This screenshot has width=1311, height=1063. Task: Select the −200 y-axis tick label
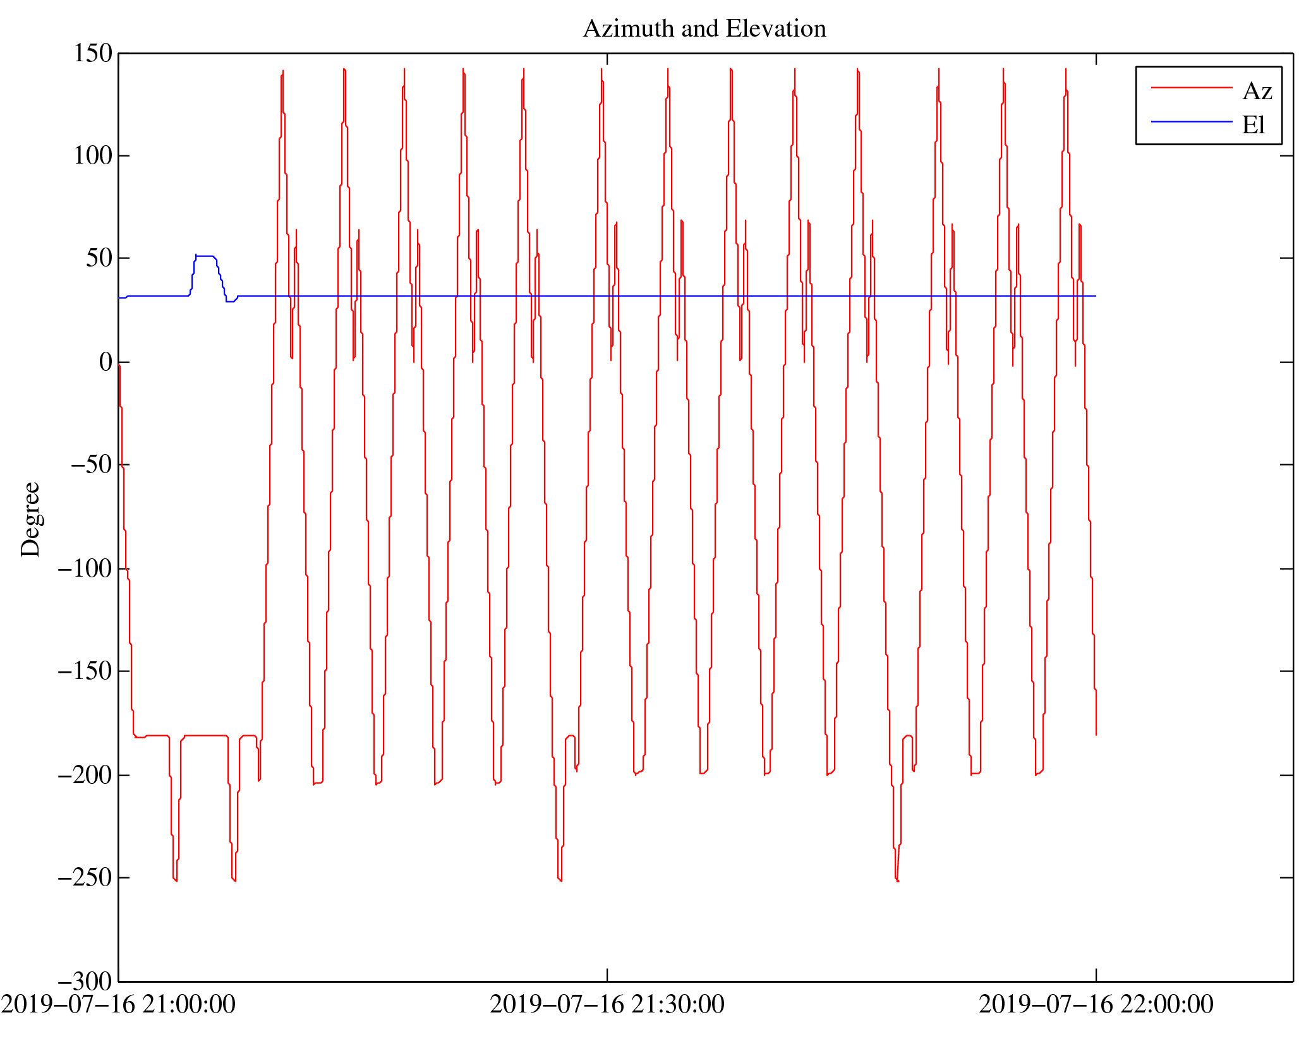pos(85,775)
